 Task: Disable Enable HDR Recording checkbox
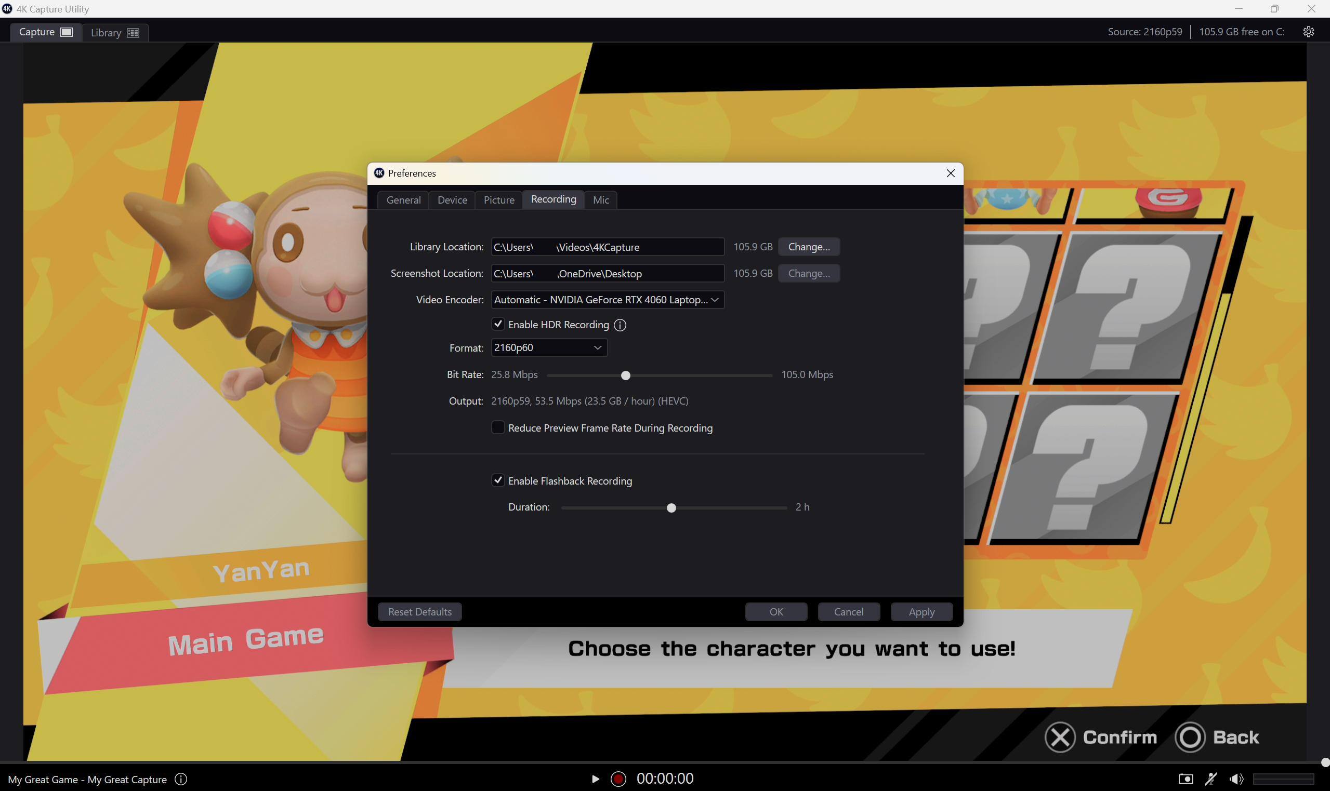498,324
